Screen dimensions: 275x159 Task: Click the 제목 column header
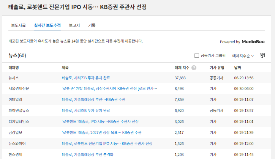click(65, 68)
